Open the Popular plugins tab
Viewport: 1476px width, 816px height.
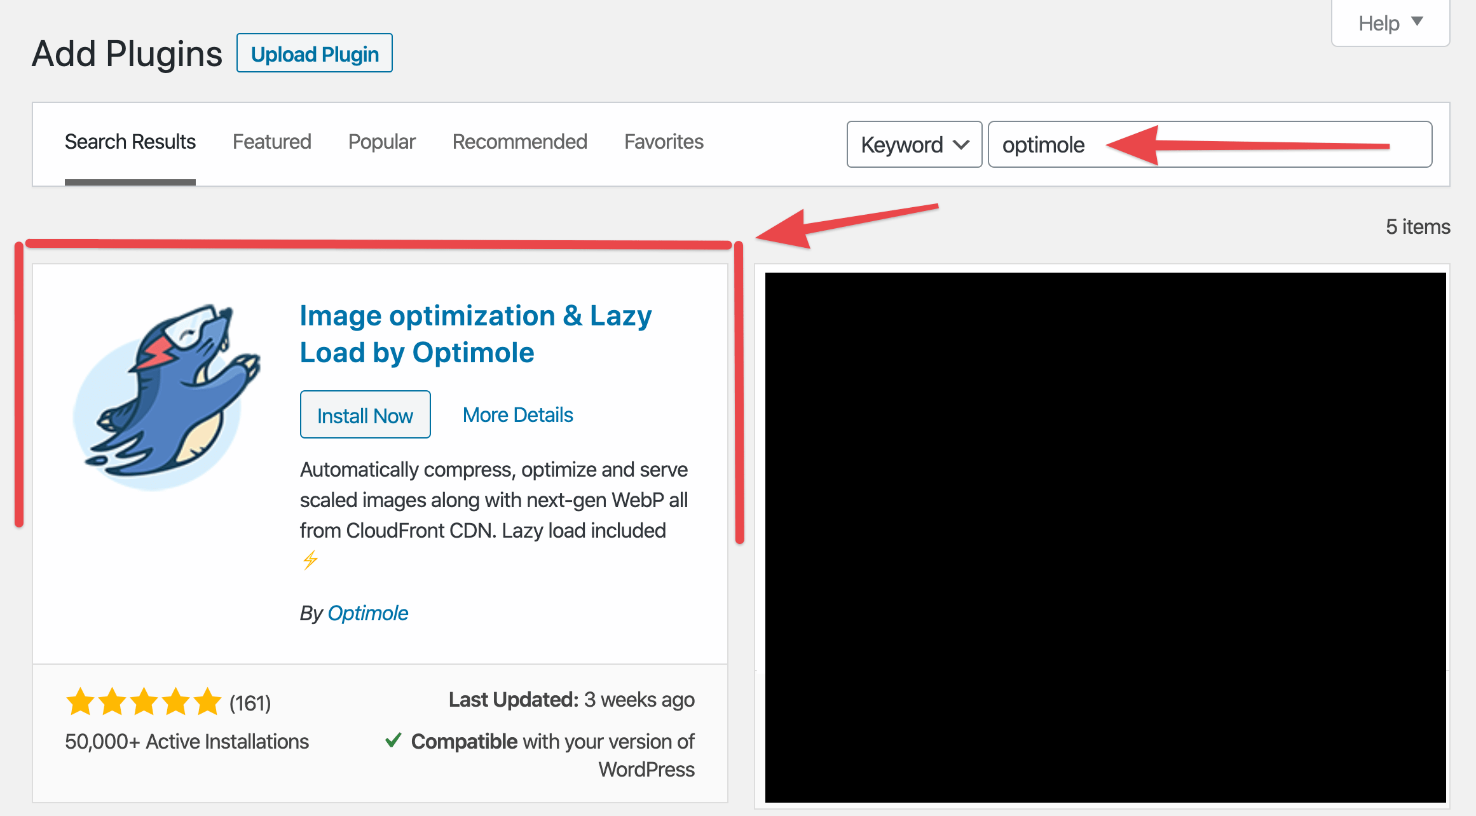tap(381, 142)
